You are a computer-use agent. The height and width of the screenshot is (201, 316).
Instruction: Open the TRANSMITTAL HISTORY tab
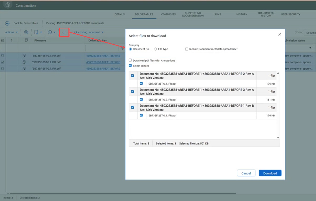point(266,14)
